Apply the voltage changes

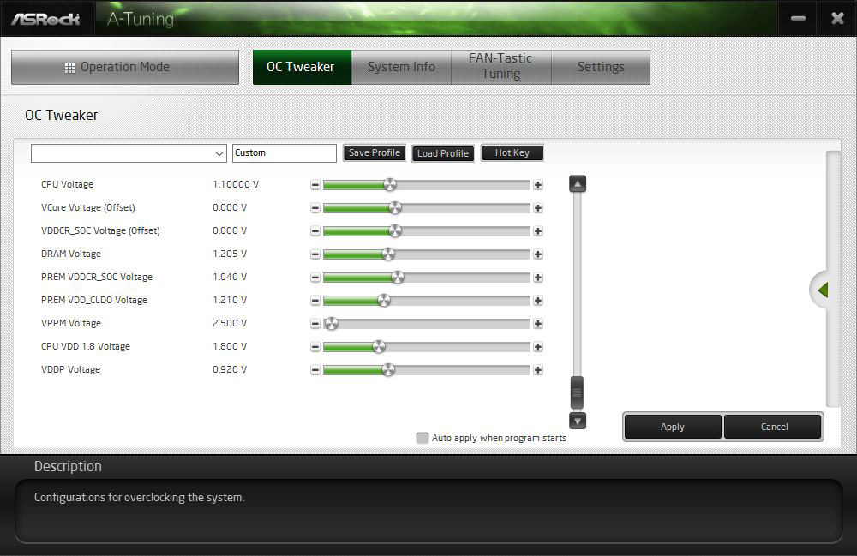click(673, 427)
